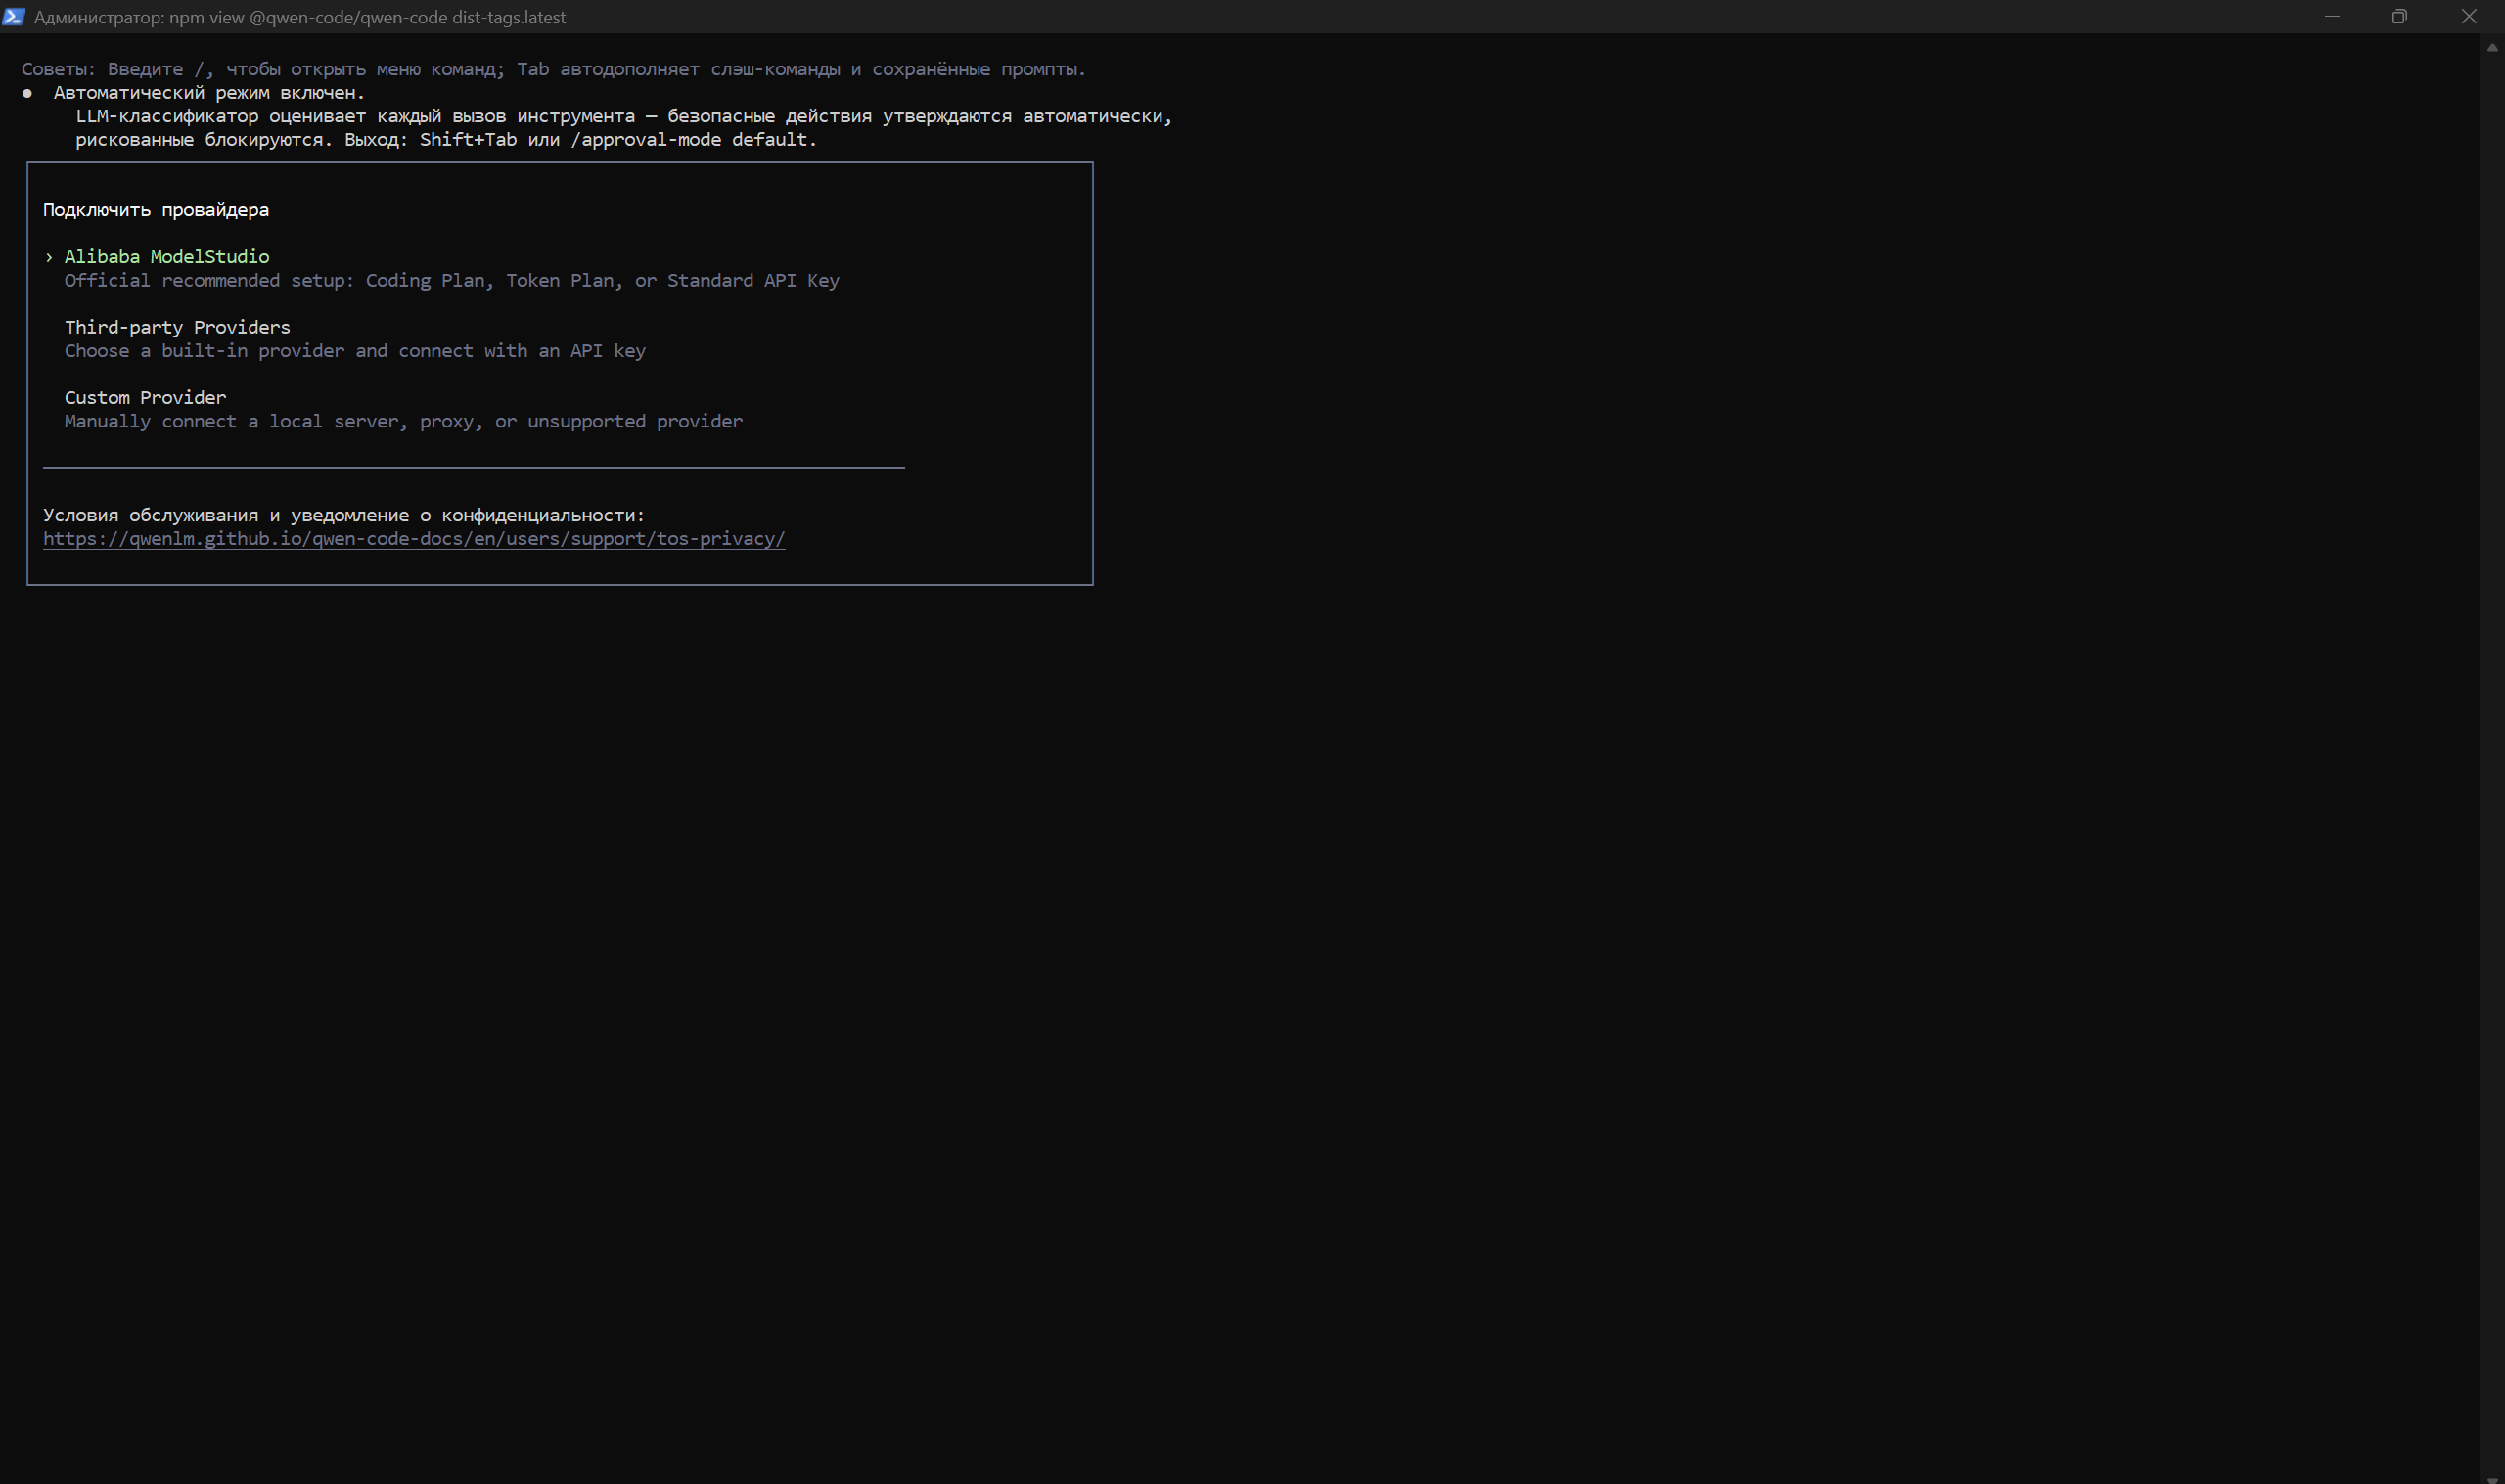Click the 'LLM-классификатор оценивает' line
Image resolution: width=2505 pixels, height=1484 pixels.
click(x=624, y=116)
